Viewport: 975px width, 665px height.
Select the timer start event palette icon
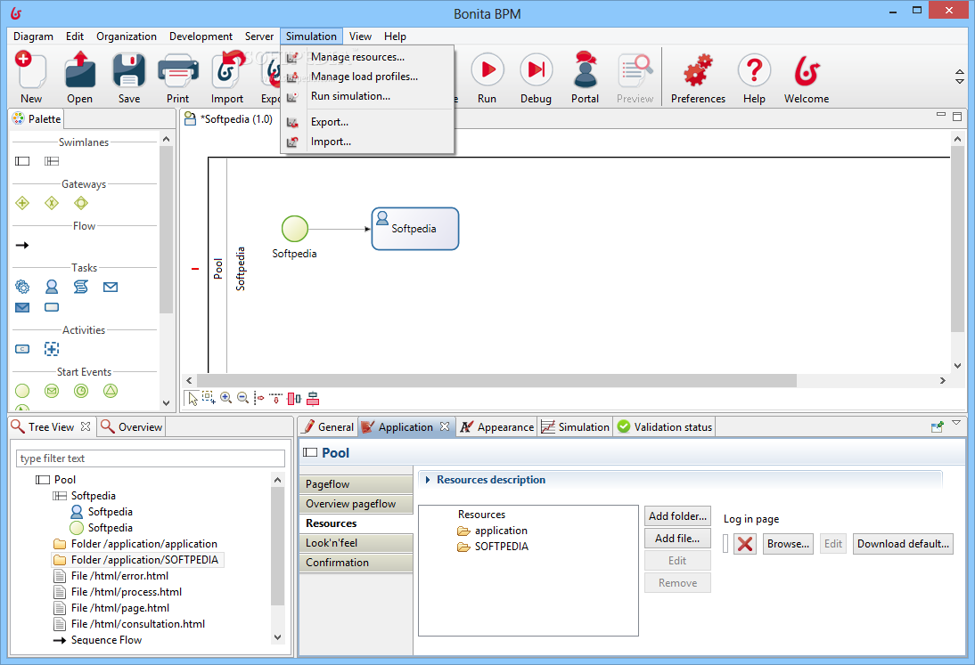(x=81, y=391)
